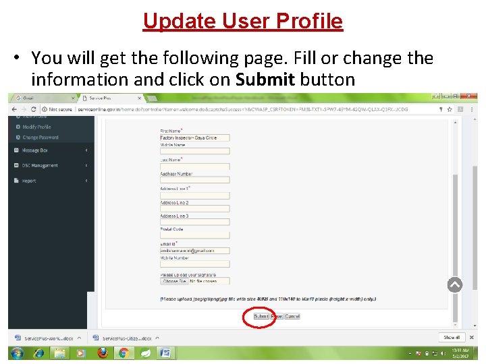Viewport: 486px width, 364px height.
Task: Open the ServicePlus-Citizen docx download
Action: click(122, 338)
